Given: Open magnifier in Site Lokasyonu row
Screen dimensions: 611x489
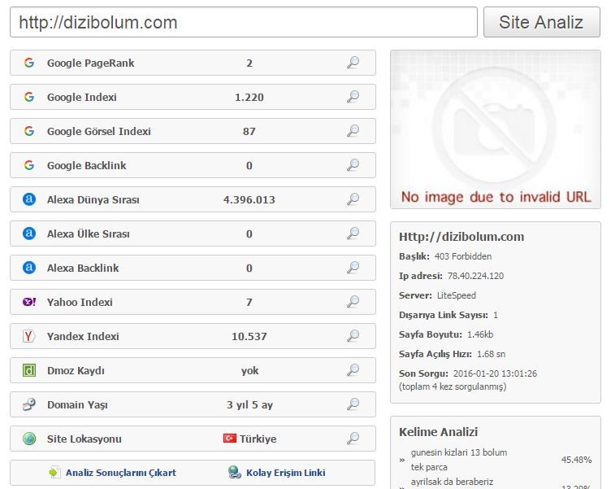Looking at the screenshot, I should click(x=353, y=439).
